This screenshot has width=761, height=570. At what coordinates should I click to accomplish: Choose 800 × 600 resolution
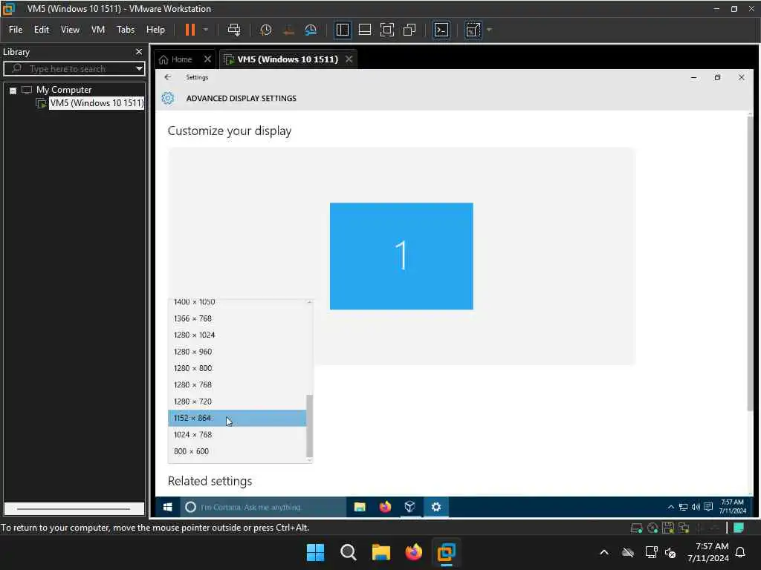[x=237, y=451]
